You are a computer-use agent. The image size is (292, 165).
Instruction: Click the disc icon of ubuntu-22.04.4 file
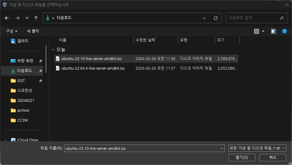58,68
